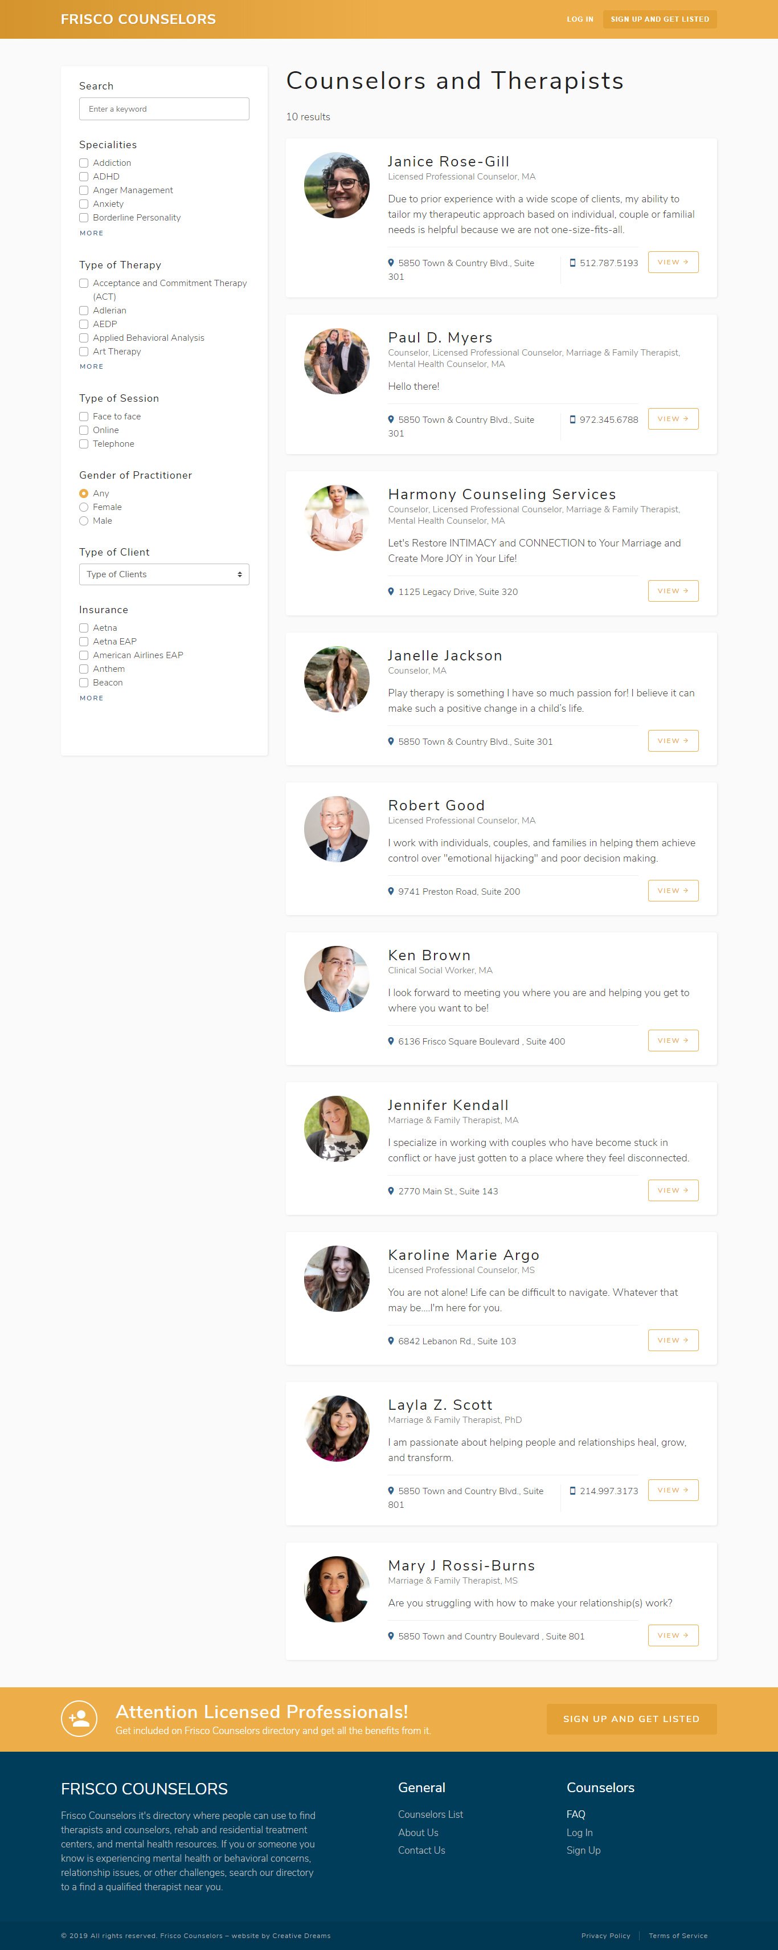The image size is (778, 1950).
Task: Click the phone icon beside 972.345.6788
Action: tap(572, 419)
